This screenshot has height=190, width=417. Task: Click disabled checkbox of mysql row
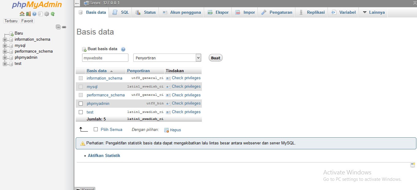(x=81, y=87)
